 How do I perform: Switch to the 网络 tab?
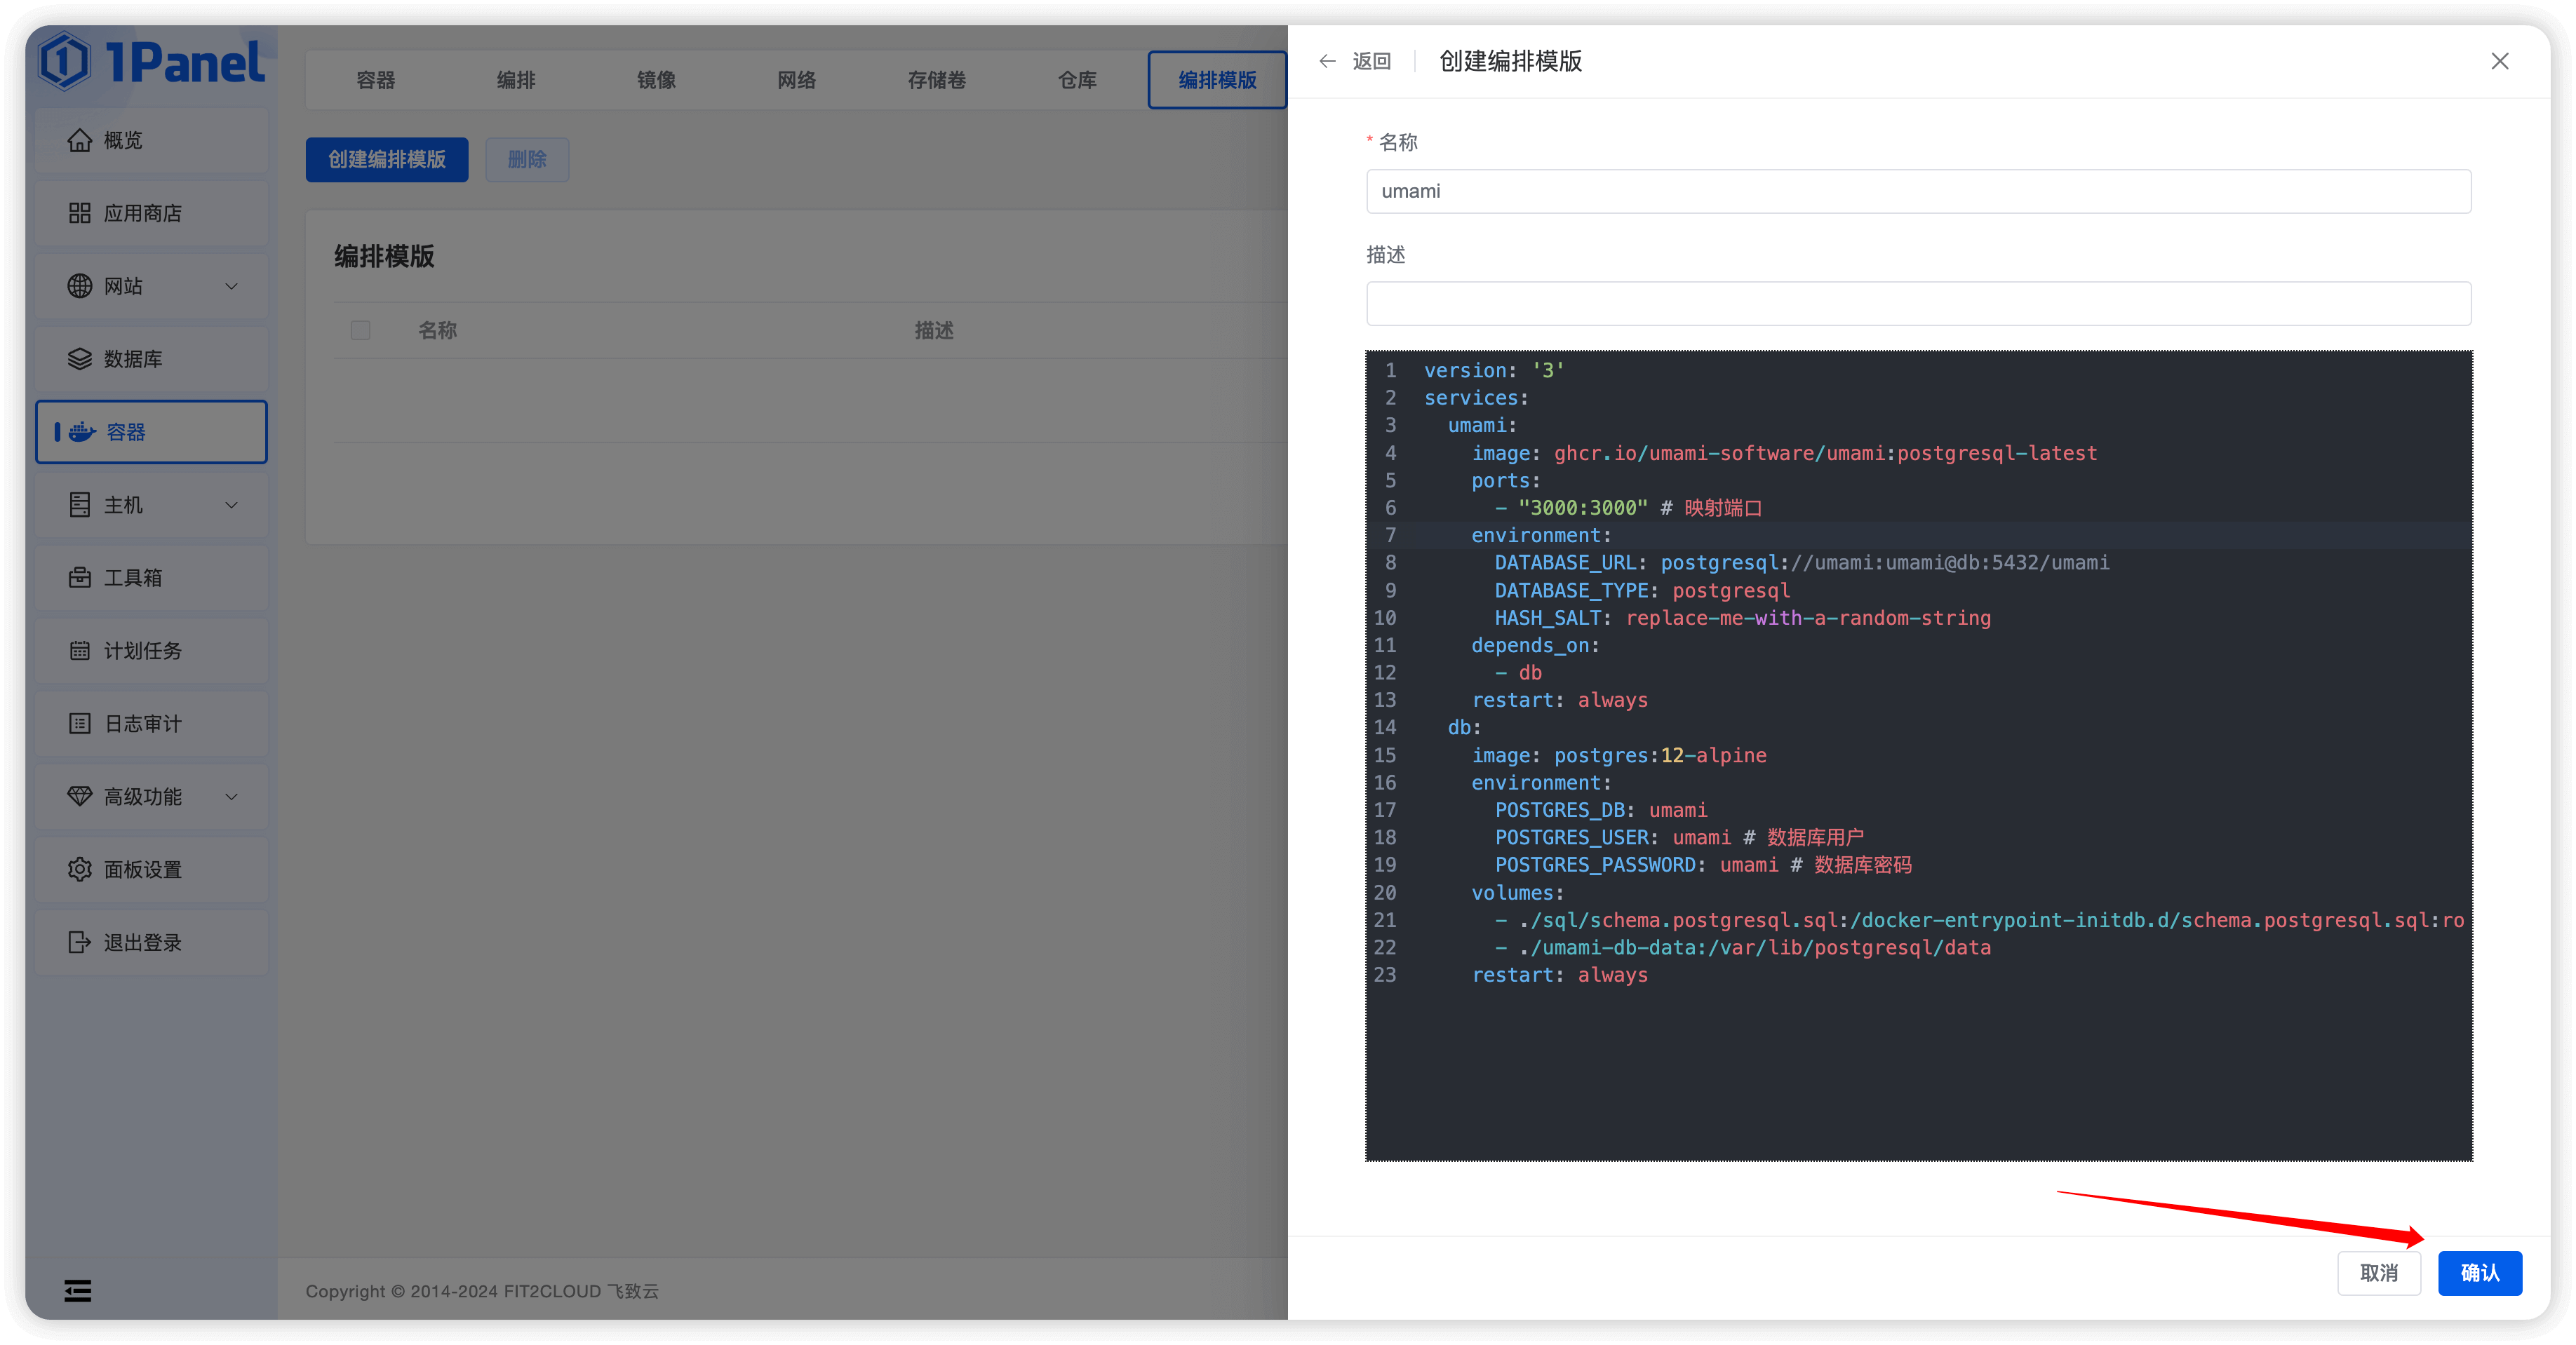tap(797, 80)
